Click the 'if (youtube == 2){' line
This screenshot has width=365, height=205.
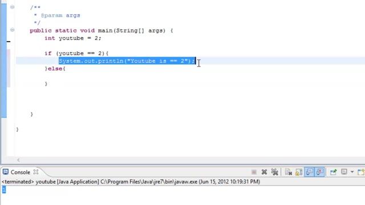point(76,53)
